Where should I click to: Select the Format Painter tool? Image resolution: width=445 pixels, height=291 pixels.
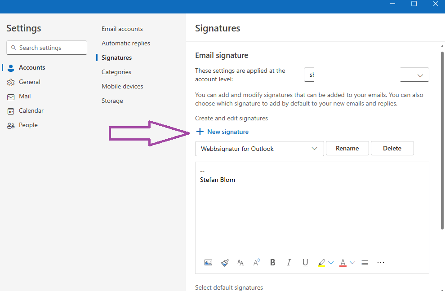pyautogui.click(x=224, y=262)
